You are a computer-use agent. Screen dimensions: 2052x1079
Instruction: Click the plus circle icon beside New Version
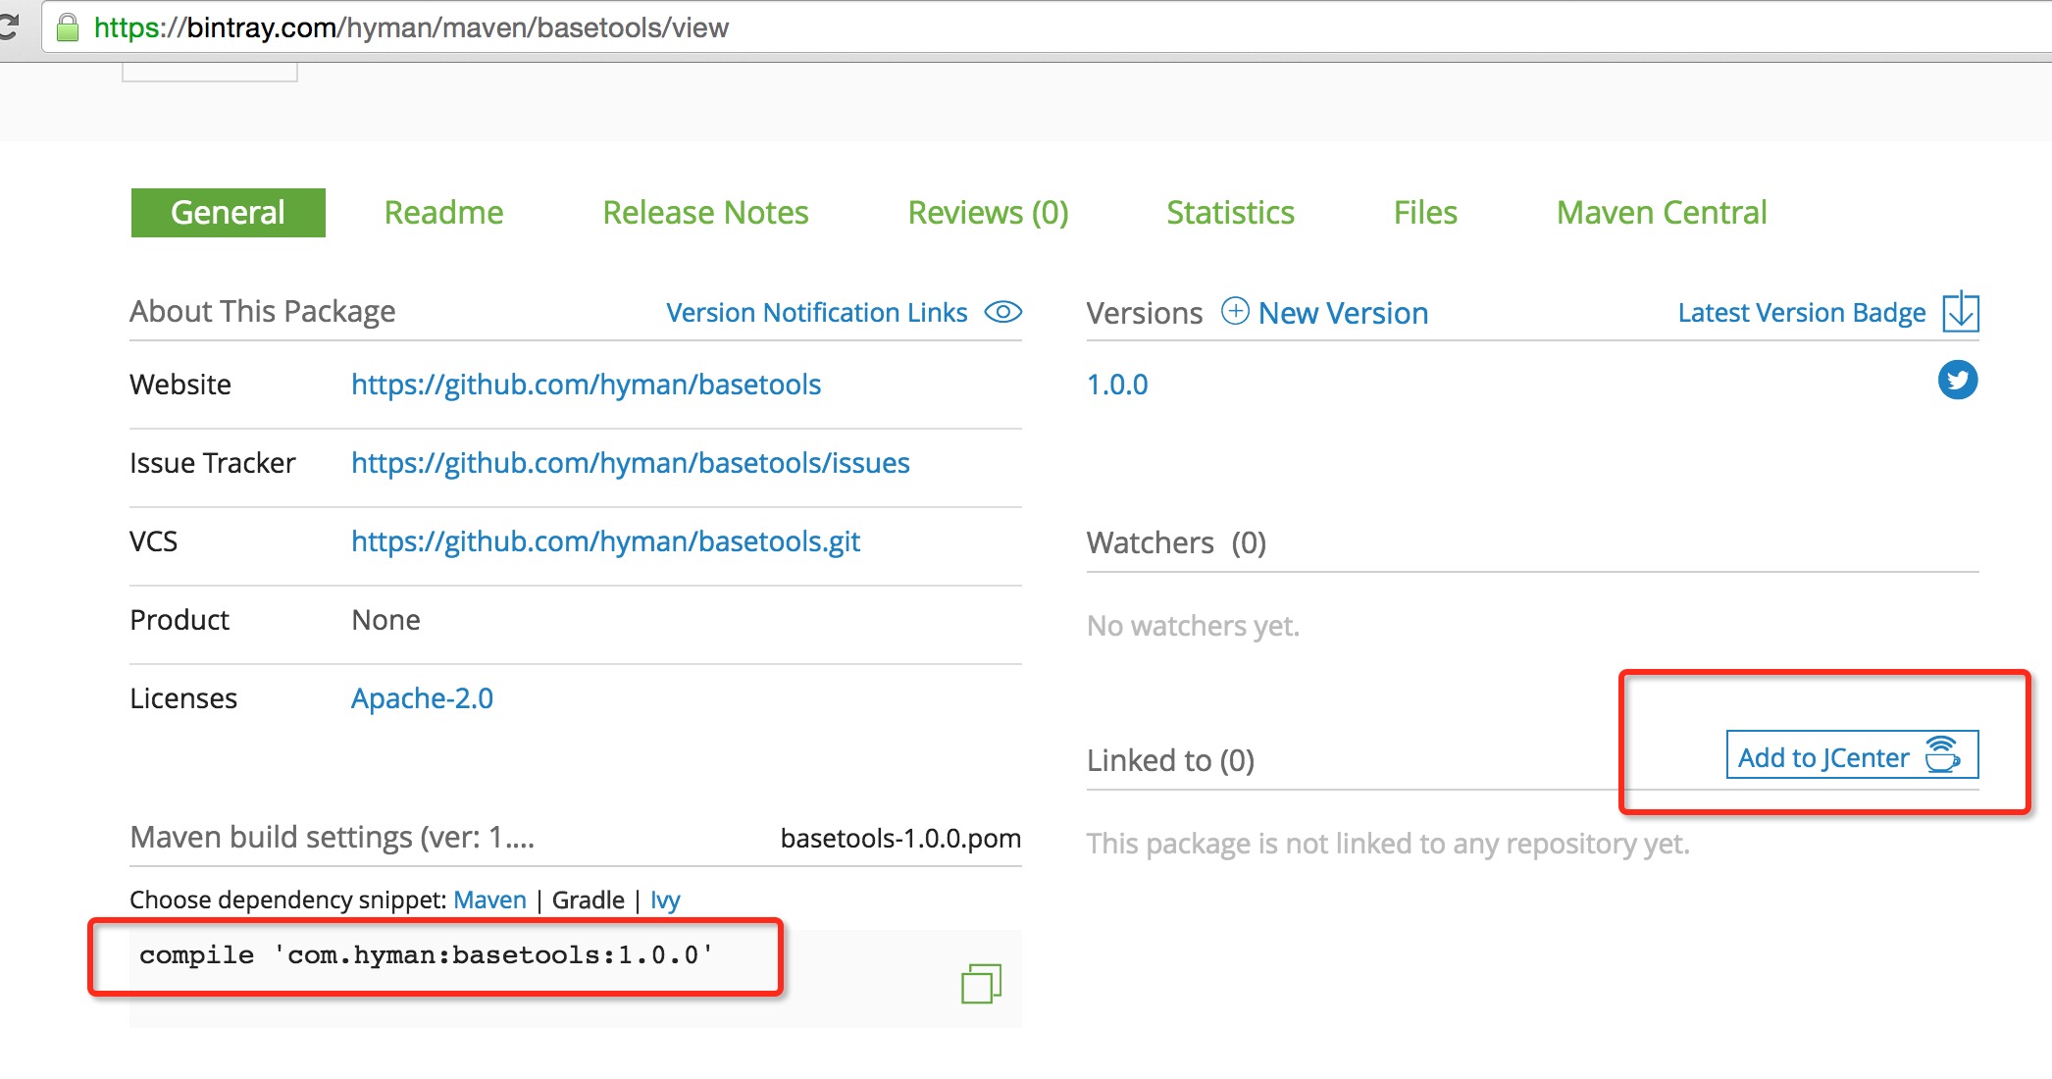click(x=1235, y=311)
